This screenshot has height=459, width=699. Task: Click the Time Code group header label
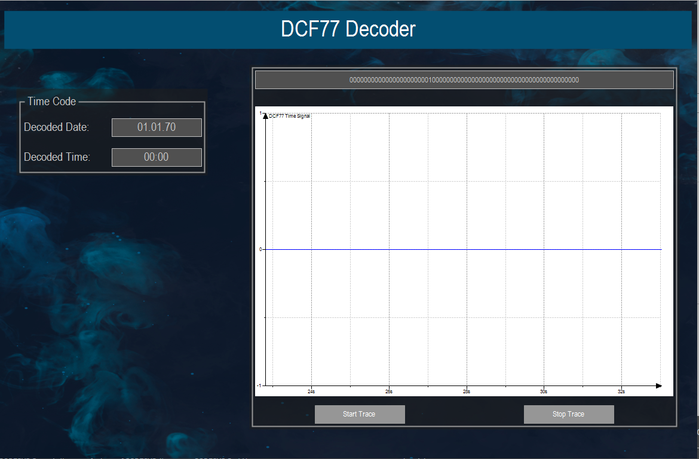pyautogui.click(x=51, y=101)
